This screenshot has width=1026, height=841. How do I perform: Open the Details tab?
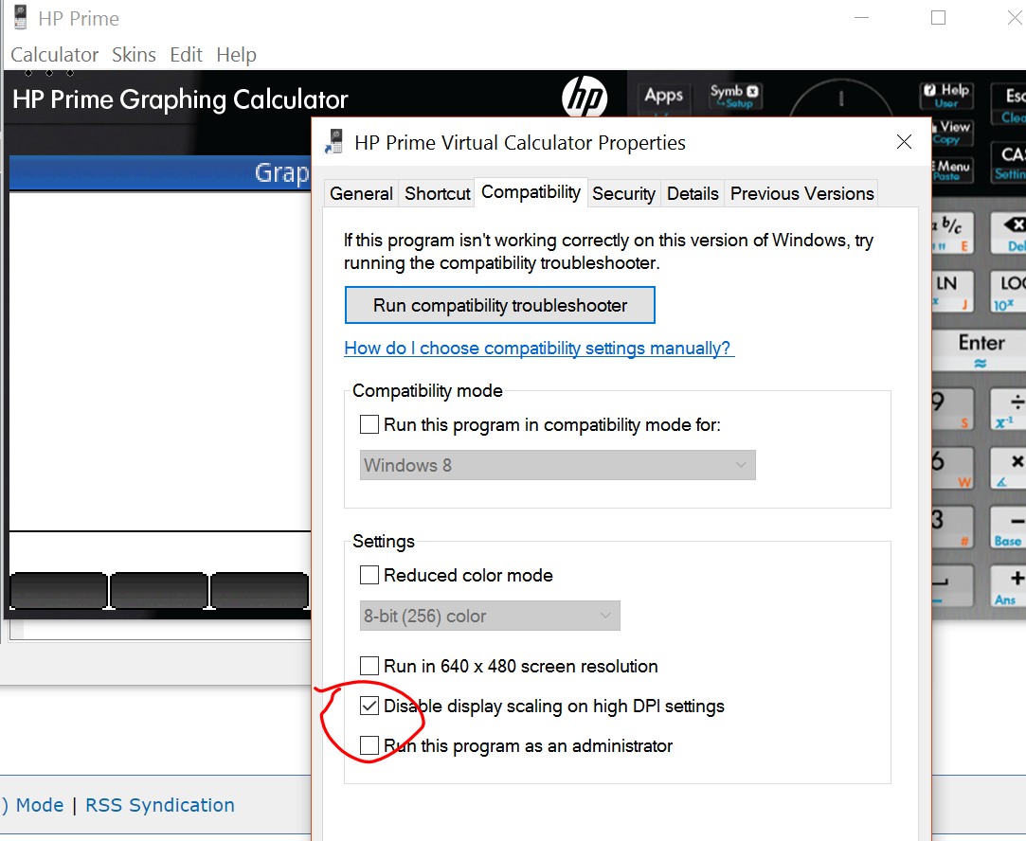693,193
